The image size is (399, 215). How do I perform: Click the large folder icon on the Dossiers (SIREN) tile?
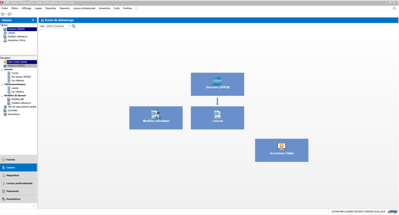[x=217, y=81]
